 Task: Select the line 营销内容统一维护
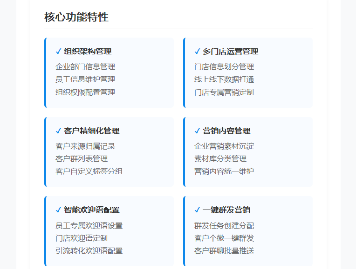click(224, 171)
